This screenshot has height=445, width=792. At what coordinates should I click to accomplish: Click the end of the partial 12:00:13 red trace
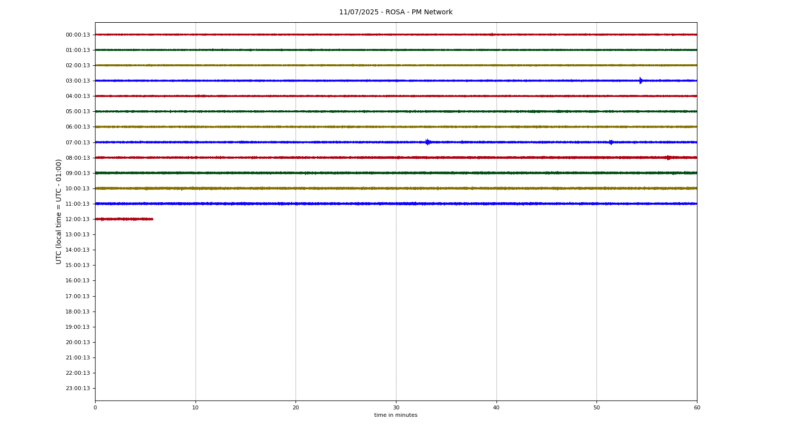(x=152, y=219)
